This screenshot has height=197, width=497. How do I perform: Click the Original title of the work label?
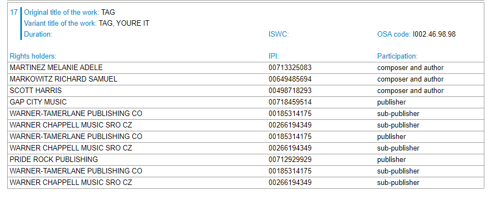(62, 13)
